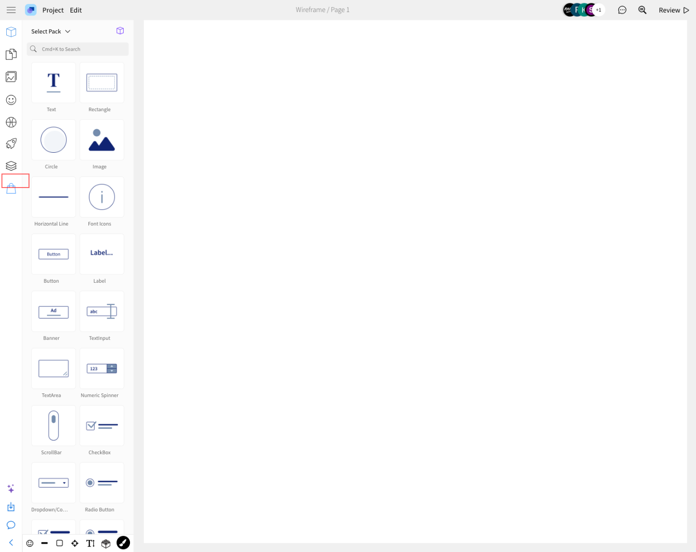The height and width of the screenshot is (552, 696).
Task: Open the hamburger menu
Action: click(x=11, y=10)
